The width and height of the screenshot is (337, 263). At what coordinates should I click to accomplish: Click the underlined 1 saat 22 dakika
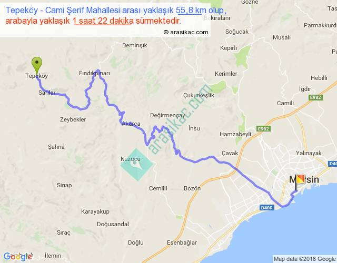103,21
